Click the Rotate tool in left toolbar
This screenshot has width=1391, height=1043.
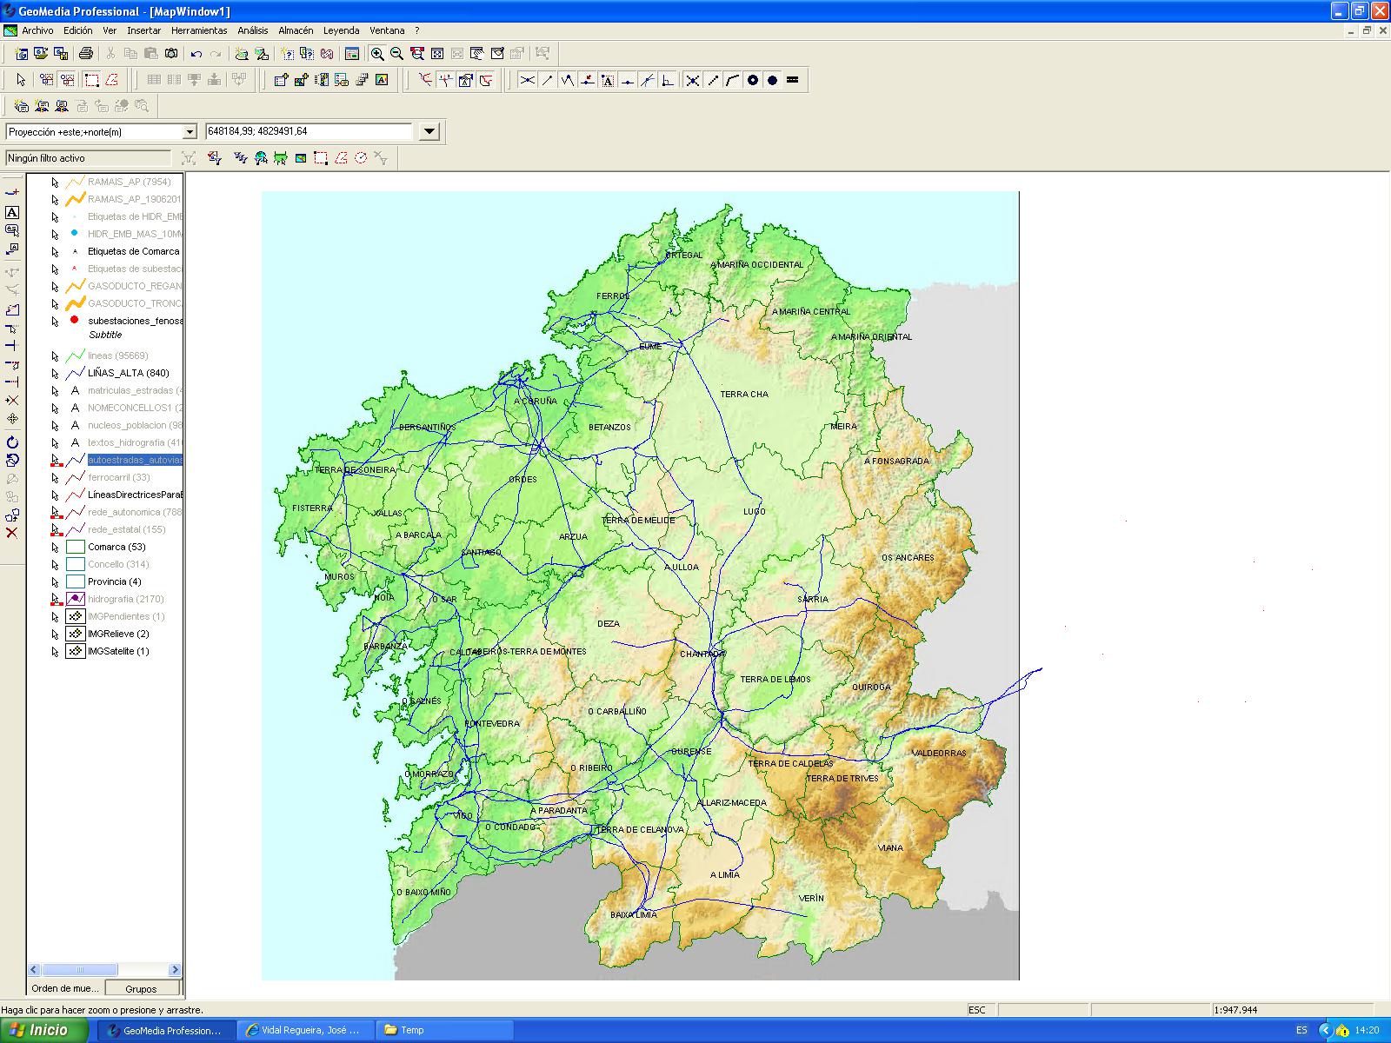(x=12, y=442)
